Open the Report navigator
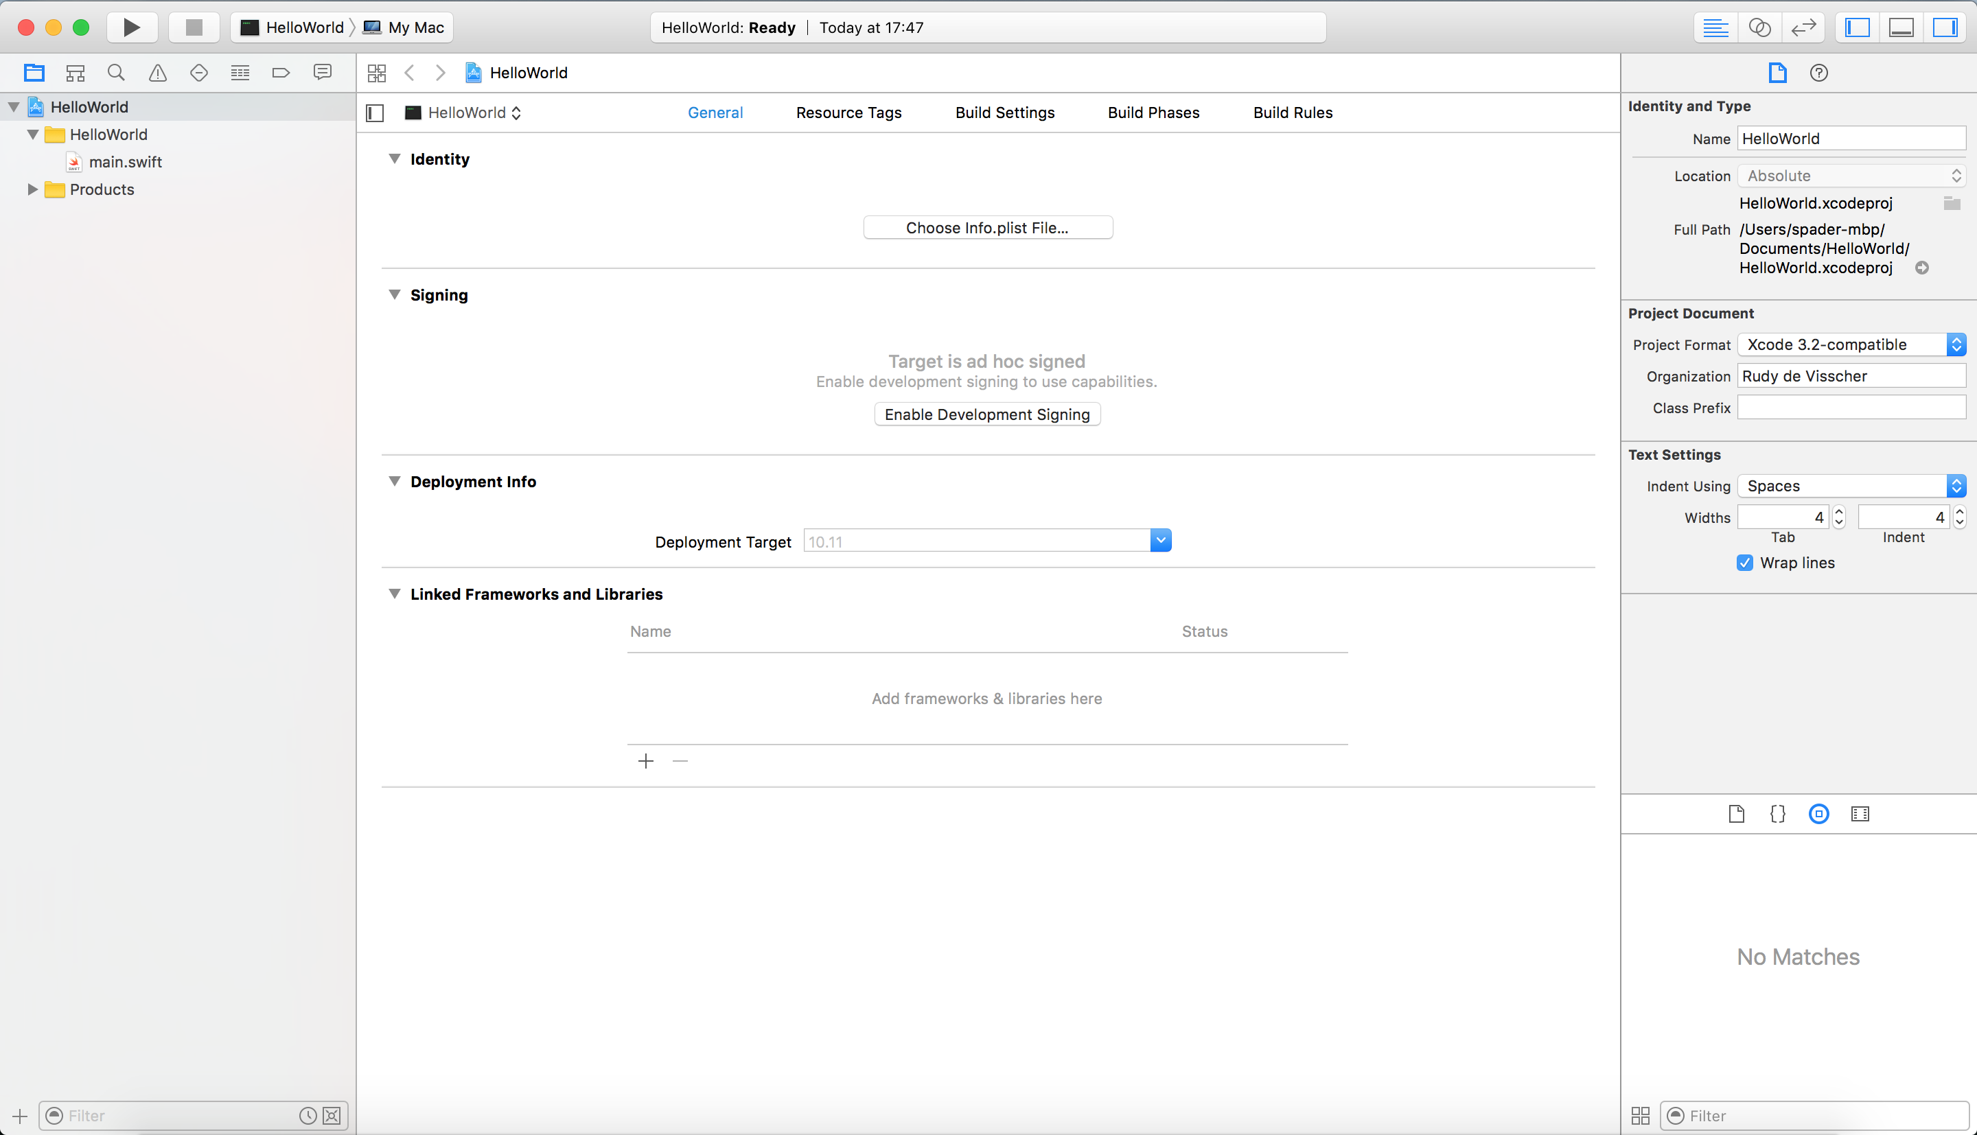 click(322, 73)
